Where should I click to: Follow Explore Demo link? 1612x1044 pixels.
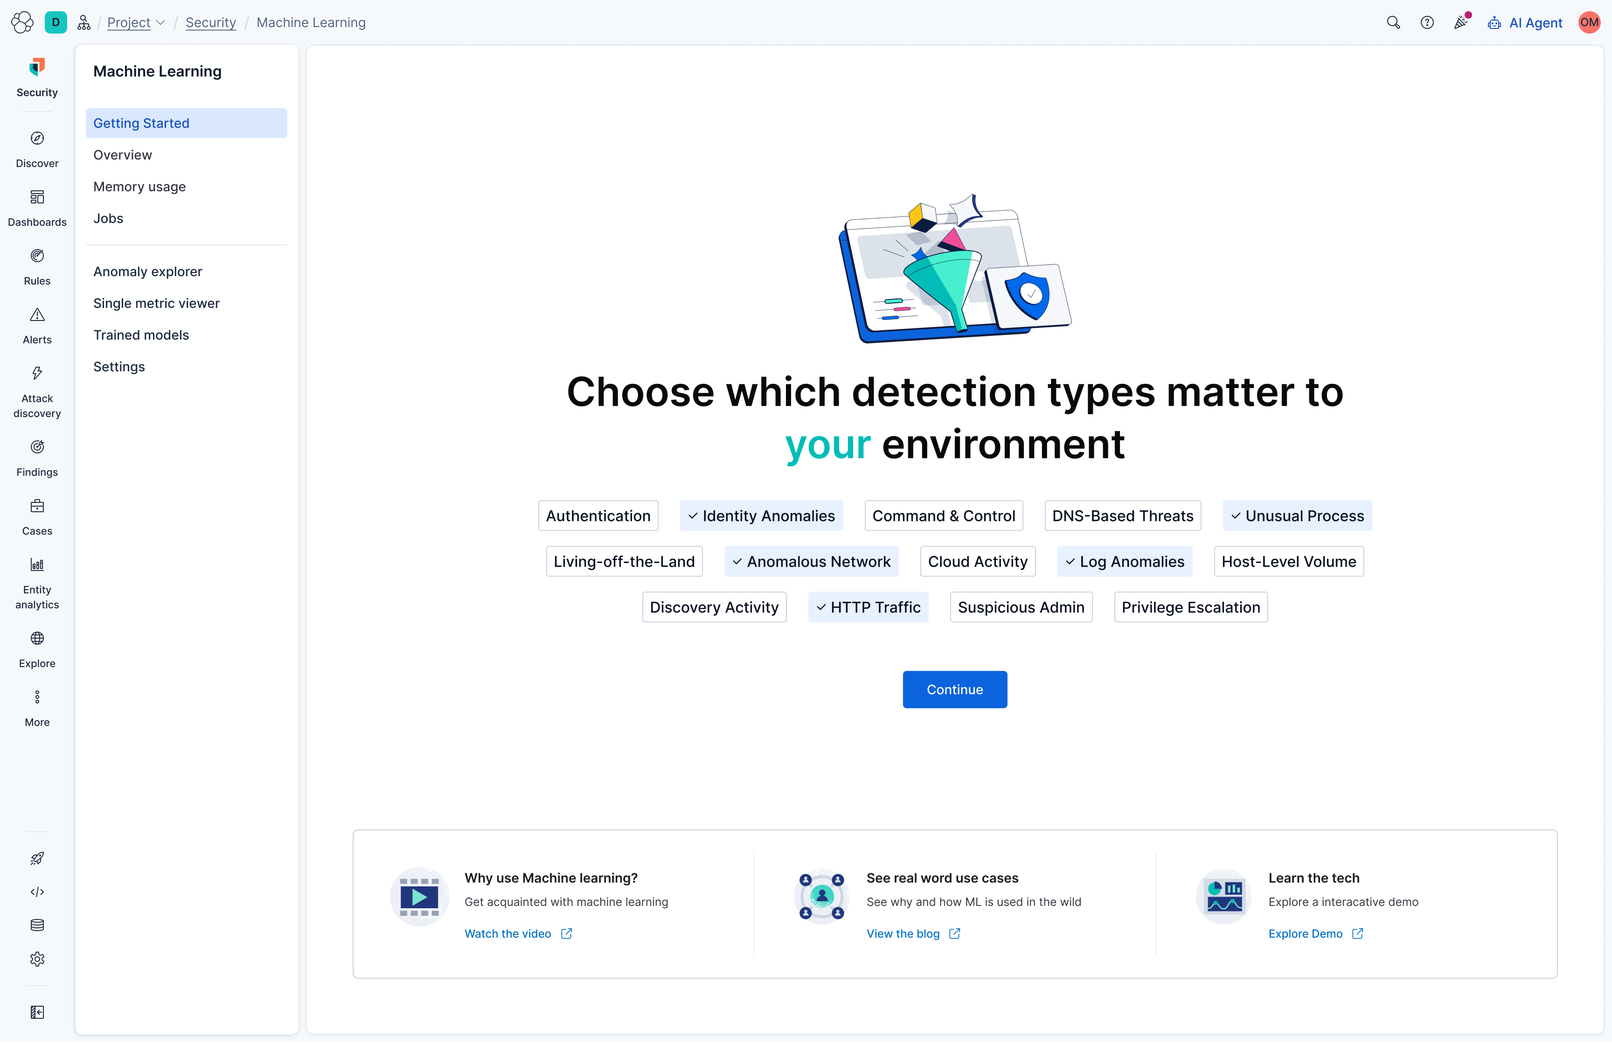pos(1315,933)
